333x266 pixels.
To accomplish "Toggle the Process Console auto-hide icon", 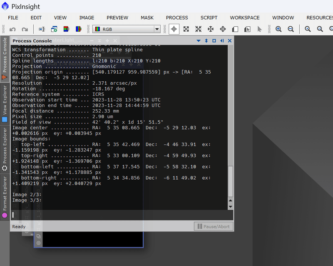I will click(222, 40).
